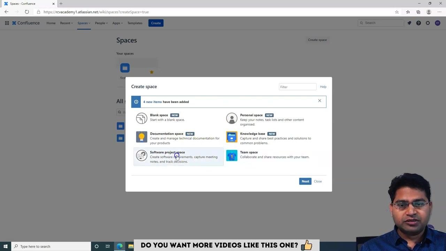
Task: Click the site lock icon in address bar
Action: coord(38,12)
